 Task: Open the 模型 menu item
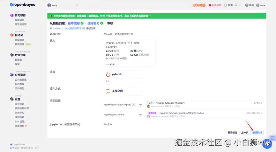17,64
